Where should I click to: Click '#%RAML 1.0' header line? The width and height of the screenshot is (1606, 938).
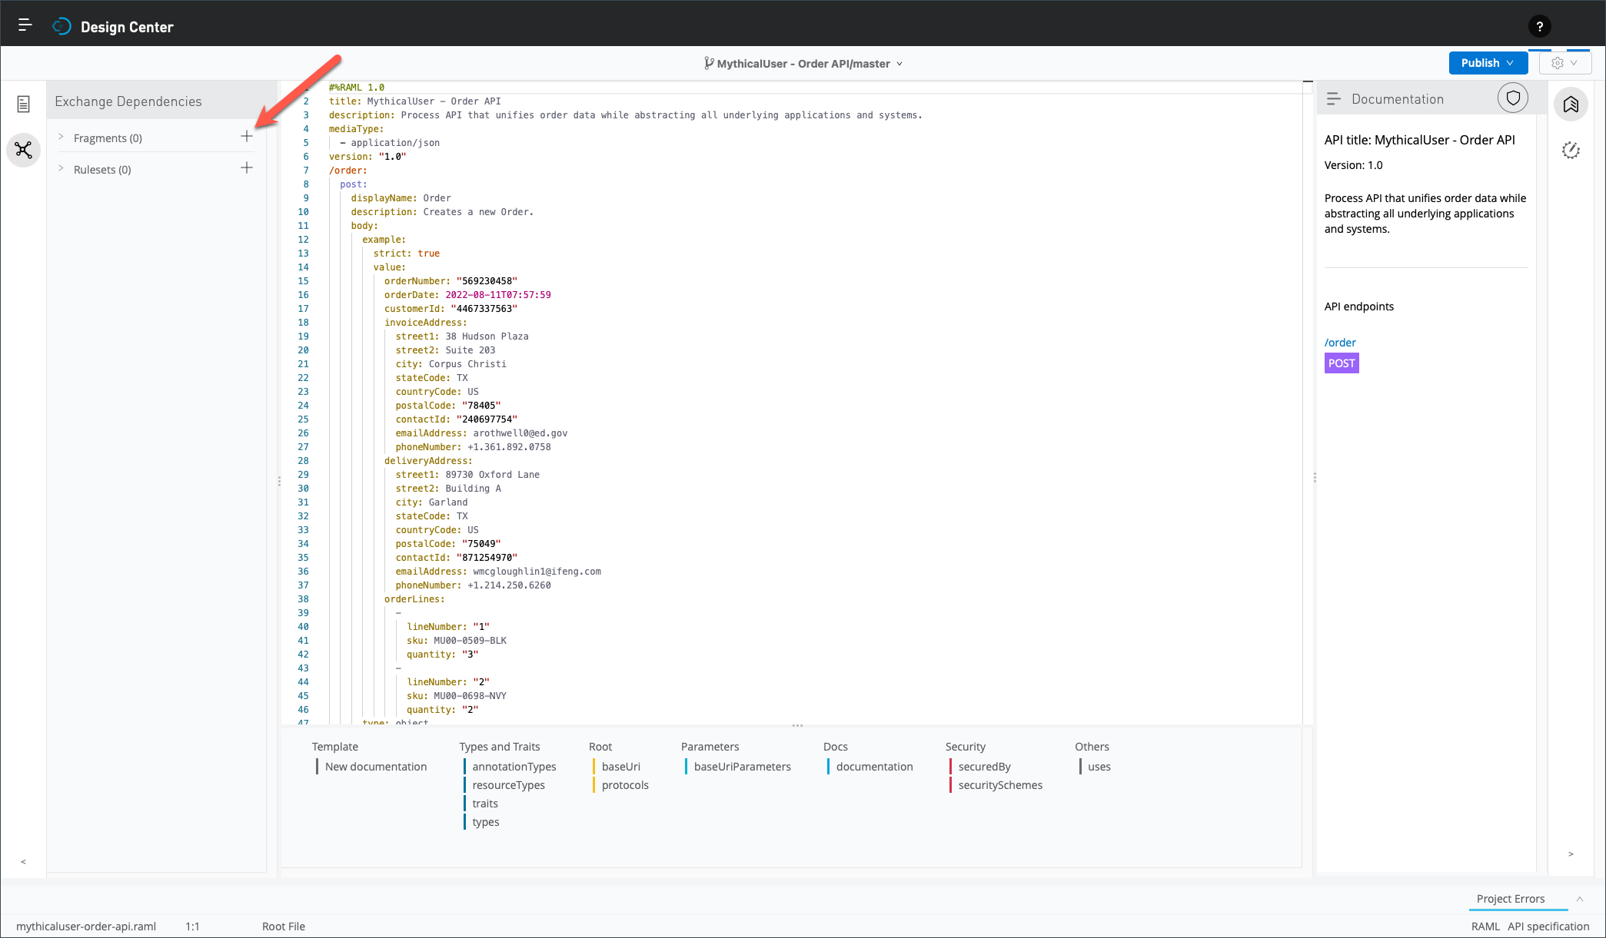point(357,88)
